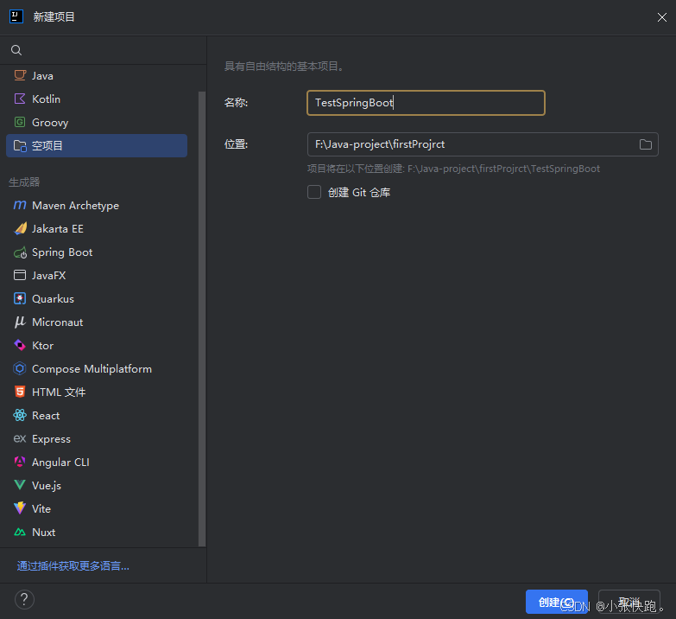Click the search magnifier icon
676x619 pixels.
tap(16, 50)
